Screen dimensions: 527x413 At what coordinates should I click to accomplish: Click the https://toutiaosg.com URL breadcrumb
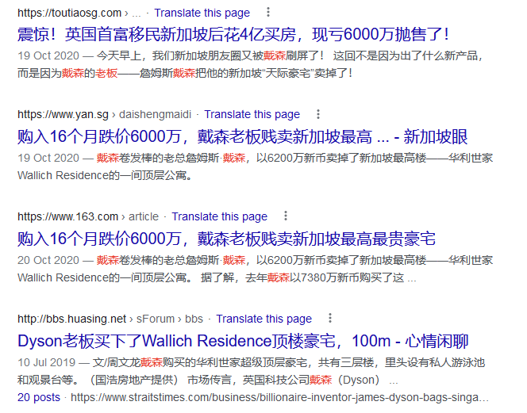[79, 13]
